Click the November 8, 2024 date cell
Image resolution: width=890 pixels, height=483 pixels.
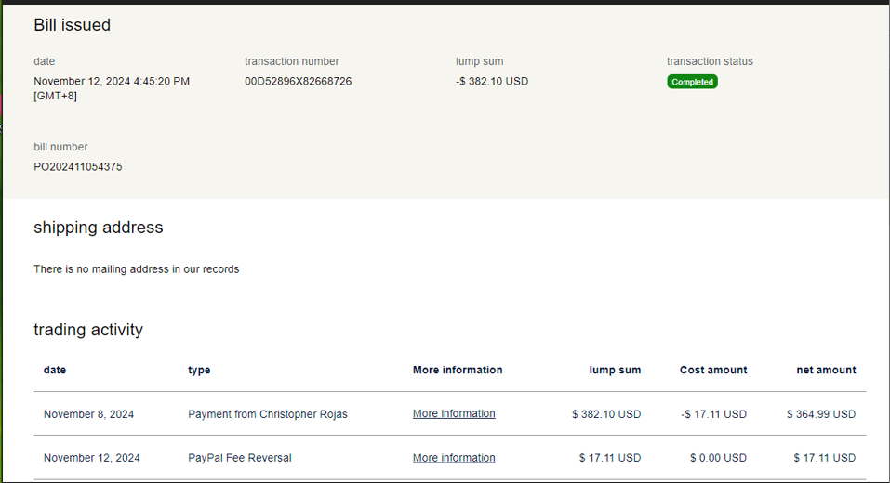tap(88, 414)
